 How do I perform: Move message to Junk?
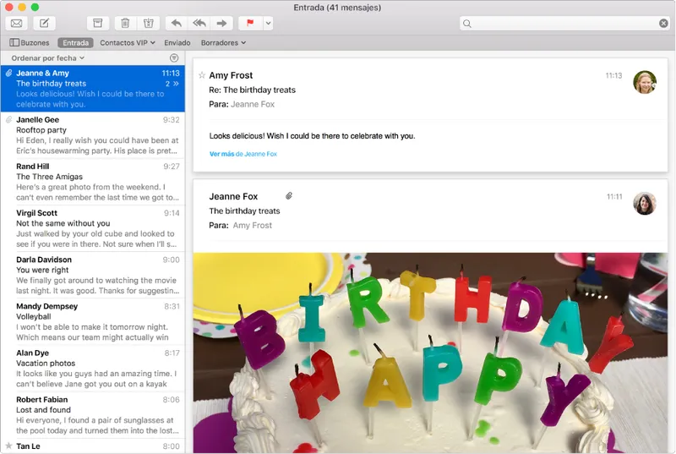click(149, 24)
